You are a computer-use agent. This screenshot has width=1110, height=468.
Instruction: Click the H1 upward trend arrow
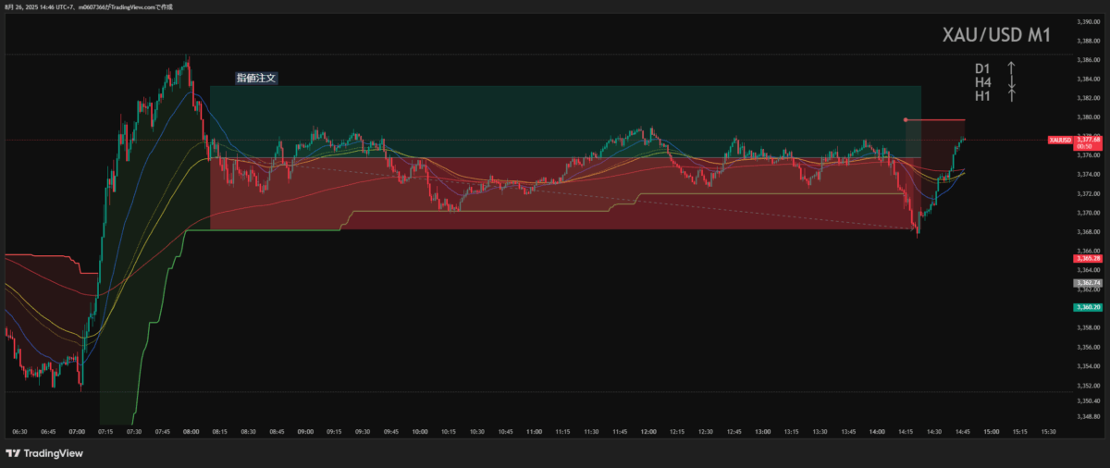click(1012, 95)
